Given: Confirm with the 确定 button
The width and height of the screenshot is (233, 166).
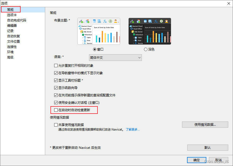Looking at the screenshot, I should click(197, 160).
